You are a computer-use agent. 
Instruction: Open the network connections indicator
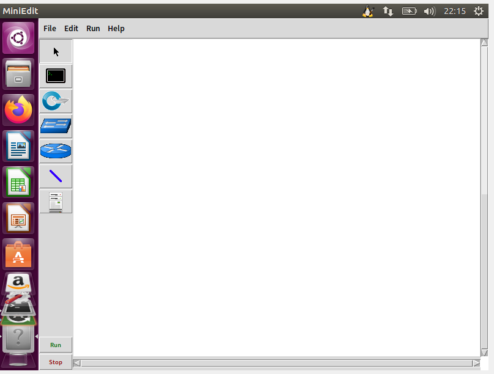pos(388,12)
